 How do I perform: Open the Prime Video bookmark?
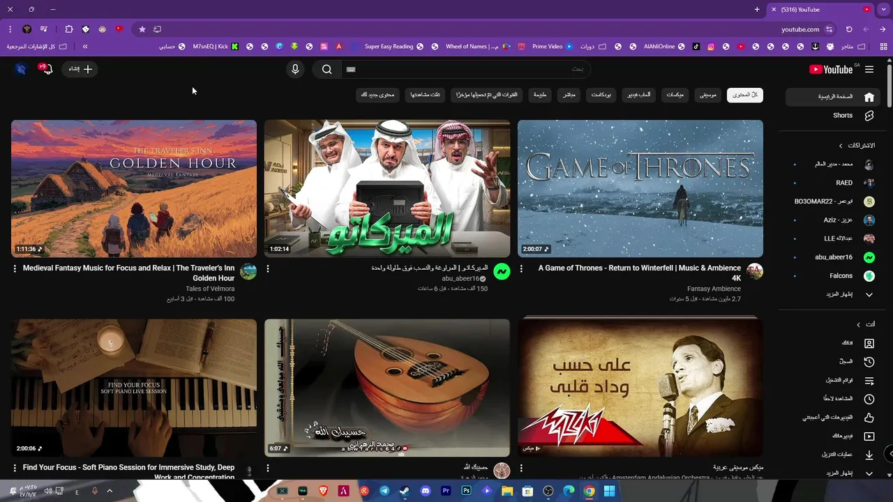pos(553,47)
